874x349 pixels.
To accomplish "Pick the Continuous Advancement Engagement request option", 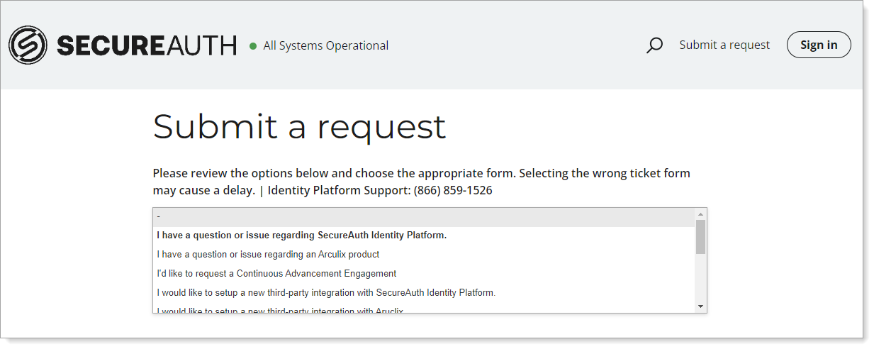I will coord(276,274).
